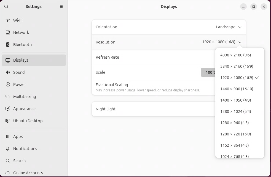Click the Sound speaker icon
271x177 pixels.
(x=8, y=72)
